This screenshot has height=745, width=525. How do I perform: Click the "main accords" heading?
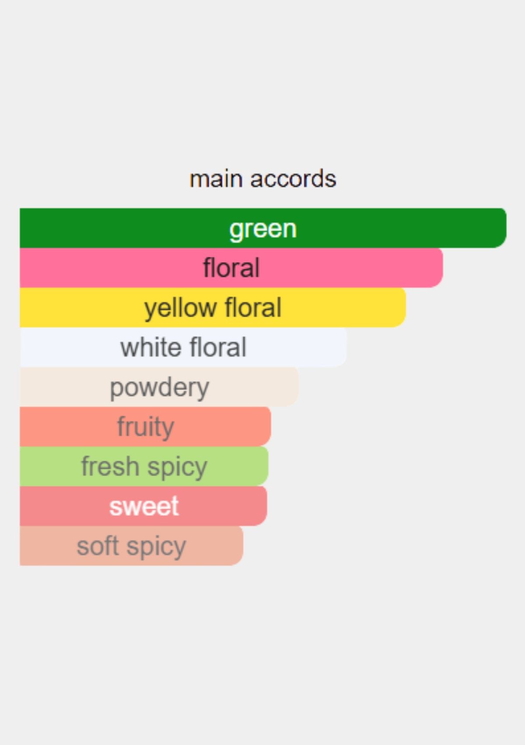pyautogui.click(x=262, y=179)
